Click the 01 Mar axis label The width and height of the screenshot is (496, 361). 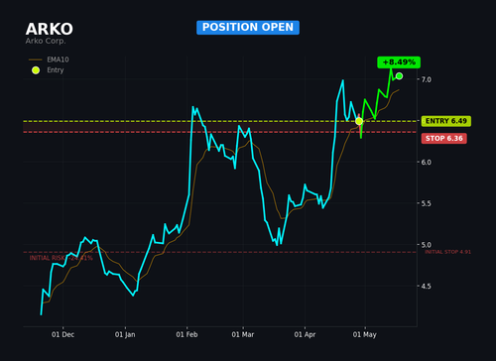click(243, 334)
